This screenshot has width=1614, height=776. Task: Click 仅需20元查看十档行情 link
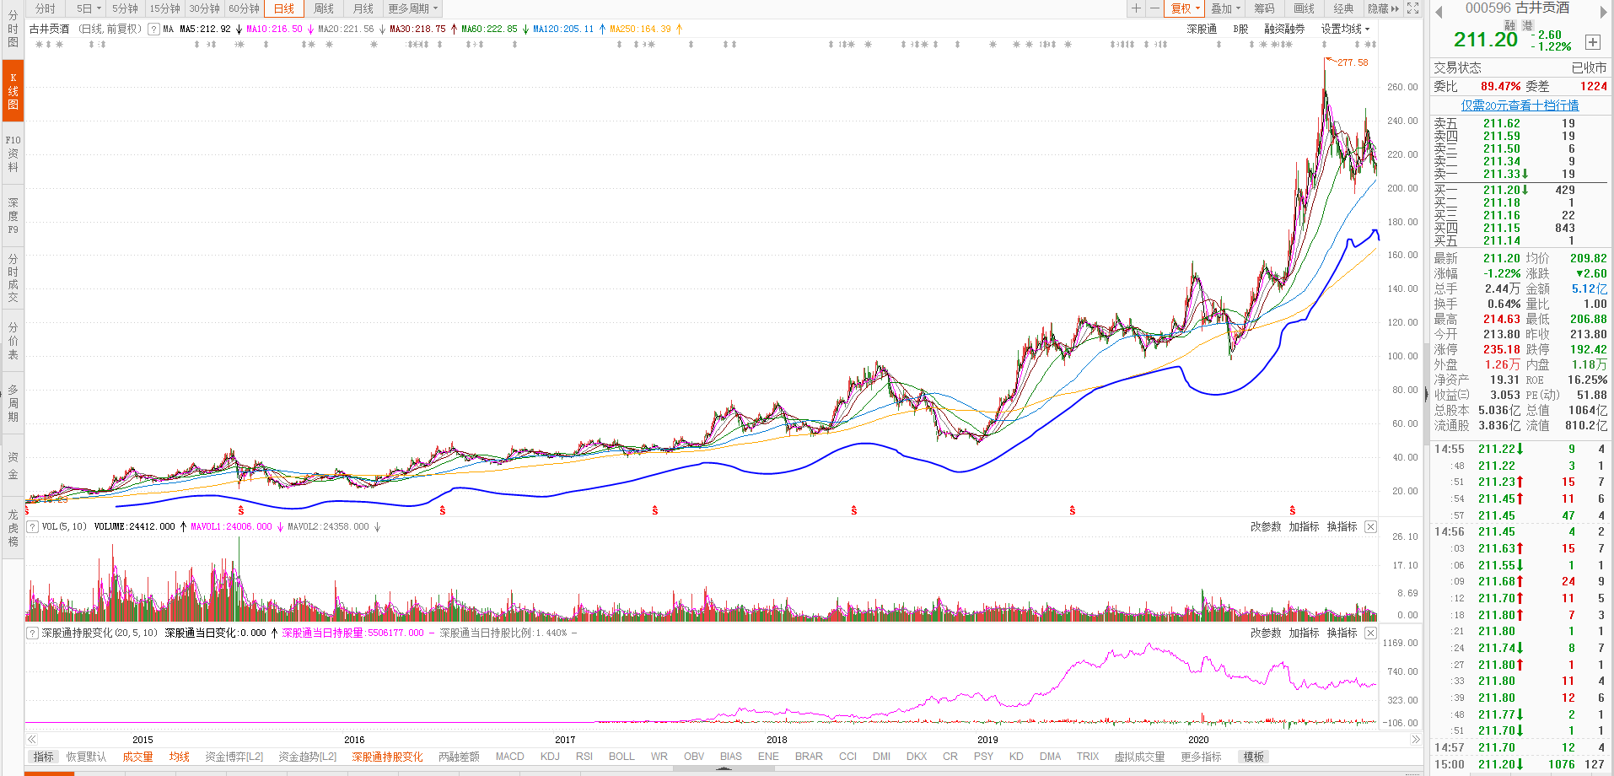click(1520, 105)
